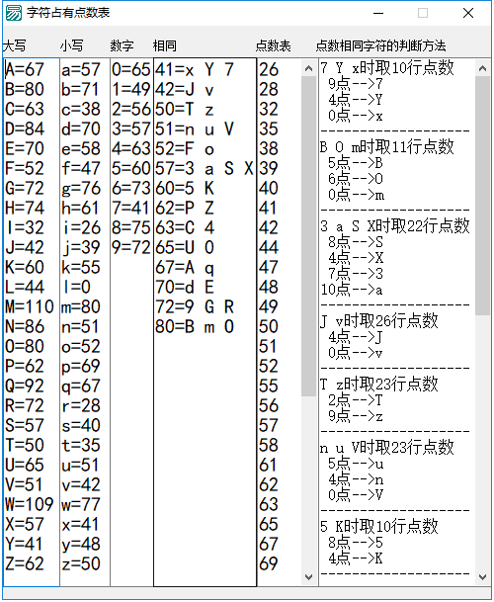The height and width of the screenshot is (602, 494).
Task: Close the 字符占有点数表 window
Action: tap(468, 13)
